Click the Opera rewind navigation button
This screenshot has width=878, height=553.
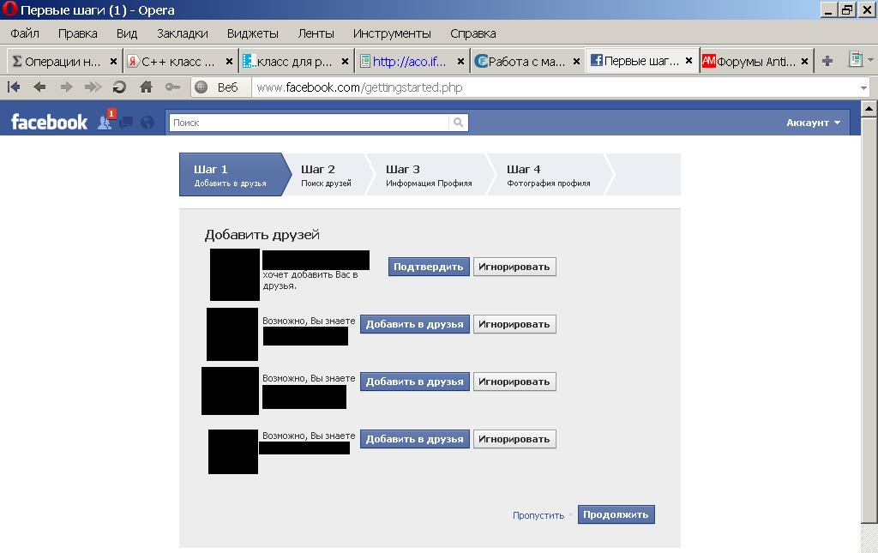[14, 87]
